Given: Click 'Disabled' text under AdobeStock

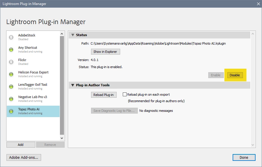Looking at the screenshot, I should 23,39.
